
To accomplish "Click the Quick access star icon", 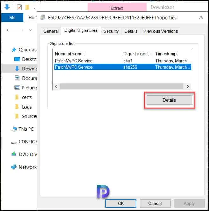I will click(14, 49).
